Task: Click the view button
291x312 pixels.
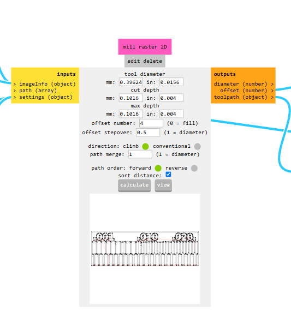Action: tap(163, 185)
